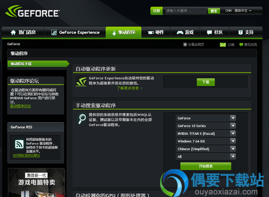Screen dimensions: 269x197
Task: Open the All driver type dropdown
Action: [x=206, y=157]
